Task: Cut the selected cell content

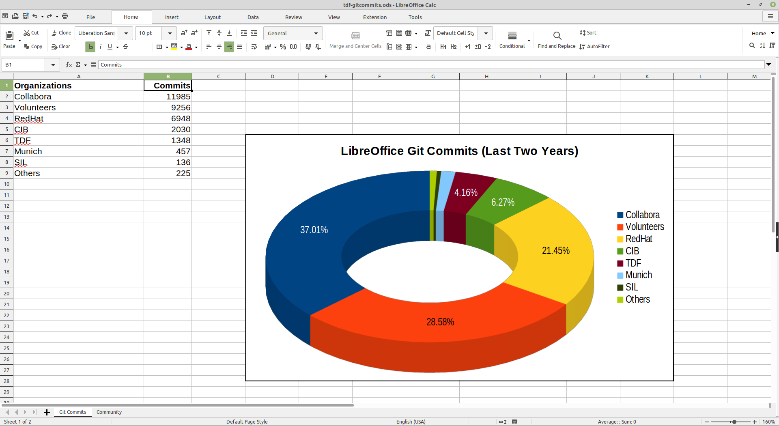Action: pos(31,33)
